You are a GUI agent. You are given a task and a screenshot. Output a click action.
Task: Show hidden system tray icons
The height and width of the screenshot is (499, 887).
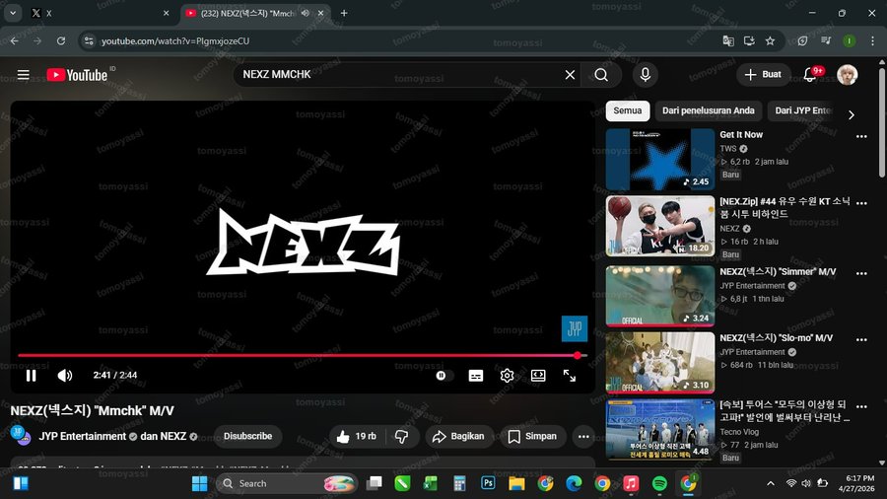point(771,483)
